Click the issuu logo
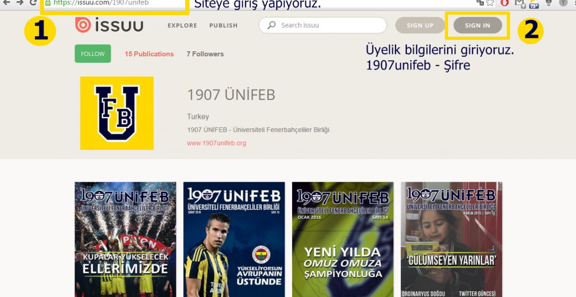The width and height of the screenshot is (576, 297). (x=109, y=25)
